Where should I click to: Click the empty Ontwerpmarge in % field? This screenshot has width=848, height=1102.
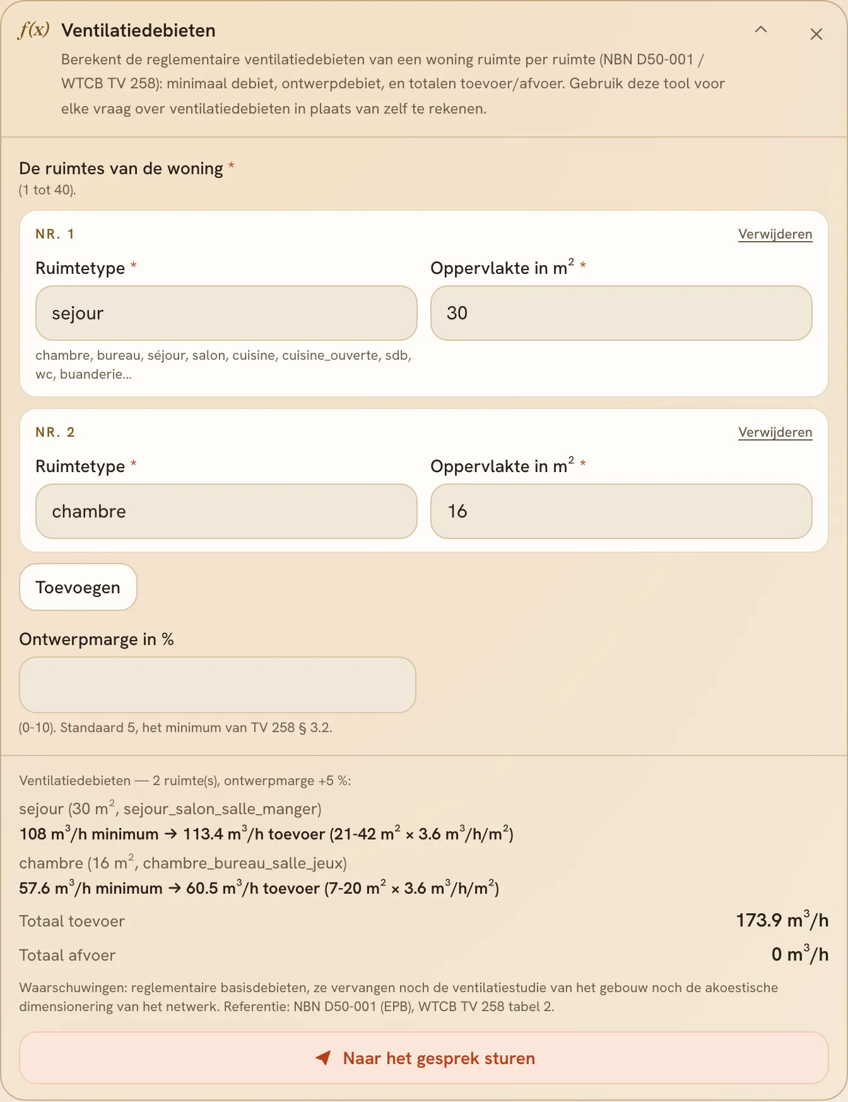pyautogui.click(x=218, y=685)
